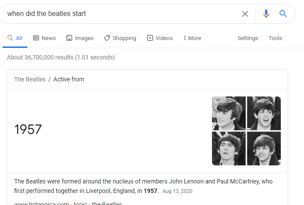Screen dimensions: 304x205
Task: Click the Shopping tab tag icon
Action: 107,38
